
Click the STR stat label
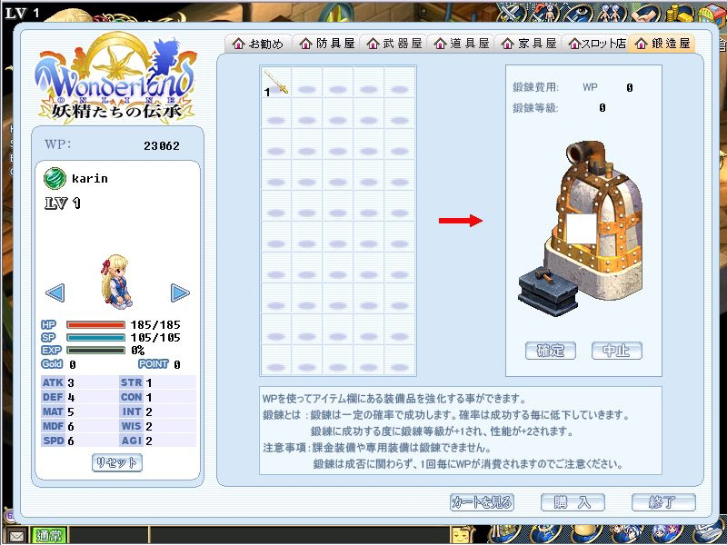pyautogui.click(x=131, y=382)
